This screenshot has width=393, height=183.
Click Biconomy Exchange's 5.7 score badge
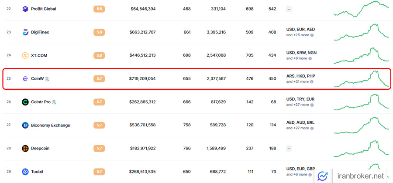[99, 125]
